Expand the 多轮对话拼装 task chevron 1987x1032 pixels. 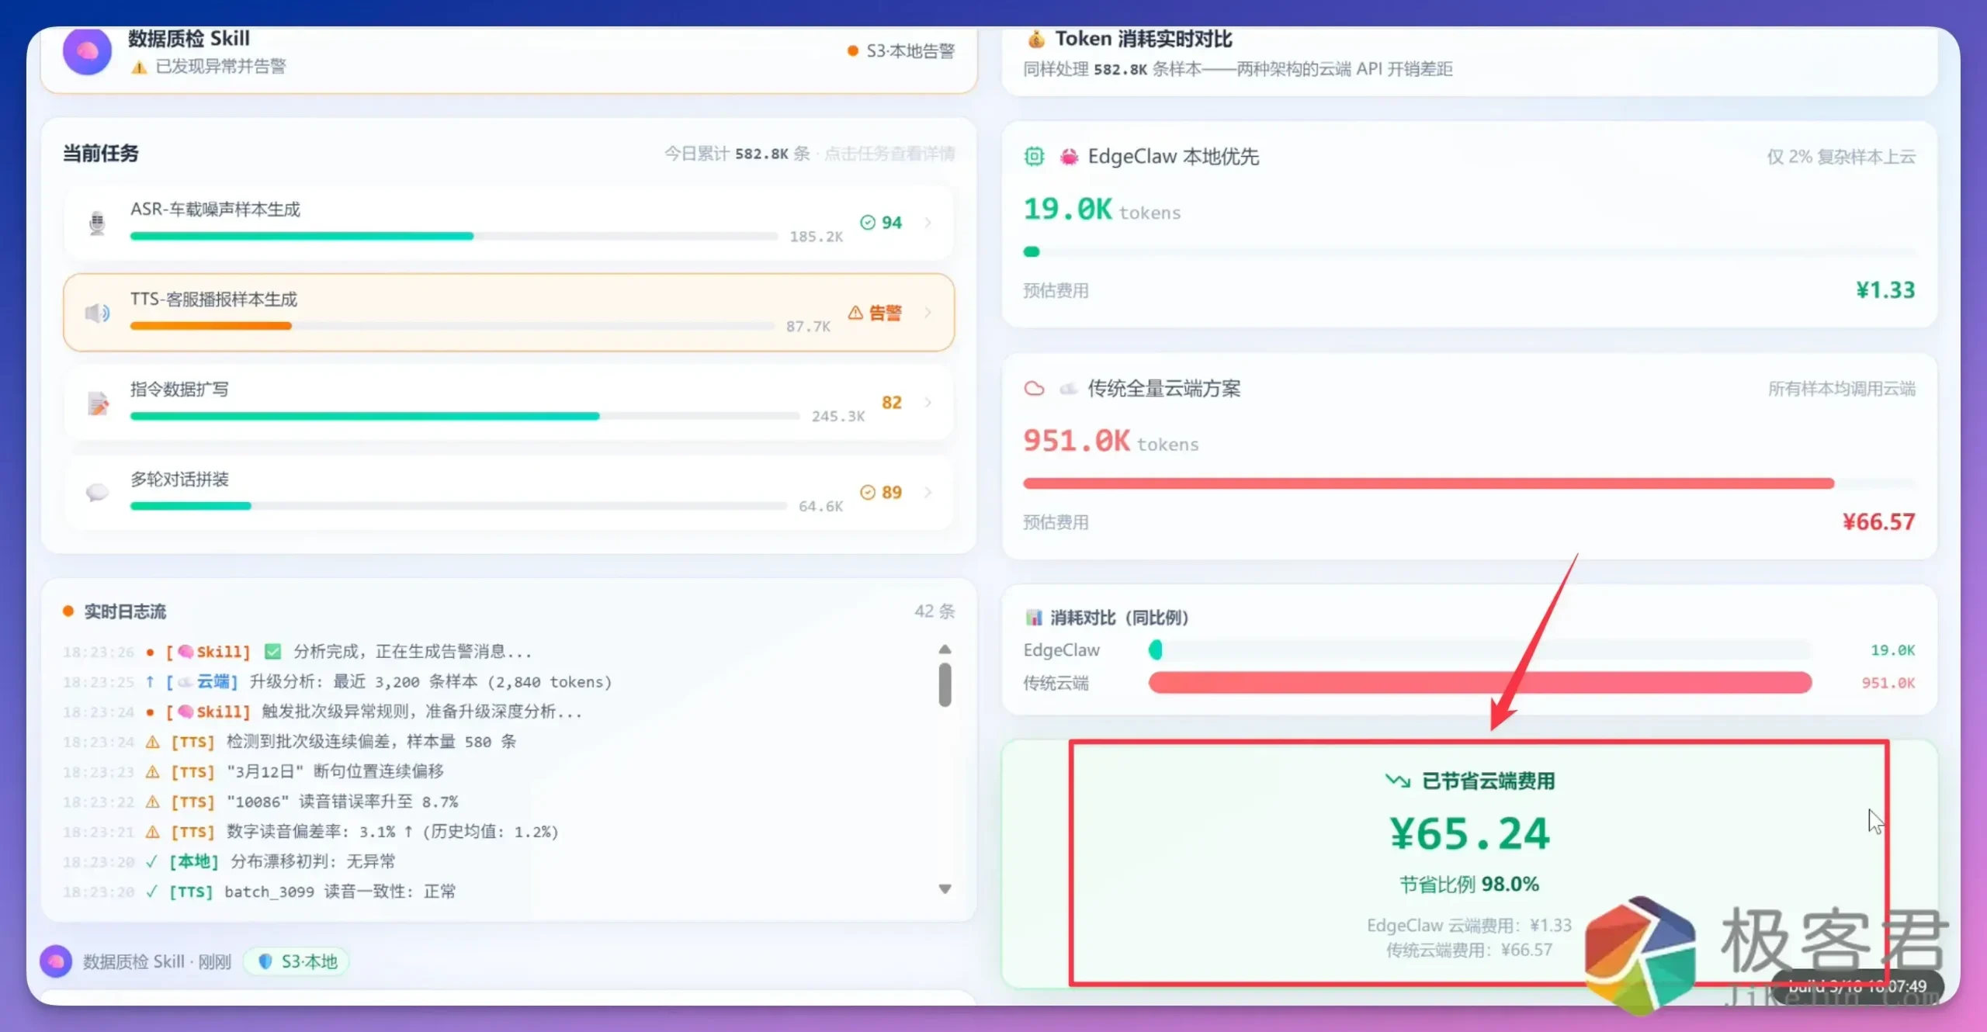pyautogui.click(x=928, y=492)
